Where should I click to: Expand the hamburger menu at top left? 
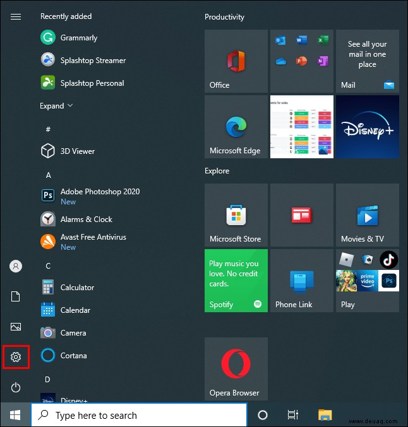pyautogui.click(x=16, y=17)
